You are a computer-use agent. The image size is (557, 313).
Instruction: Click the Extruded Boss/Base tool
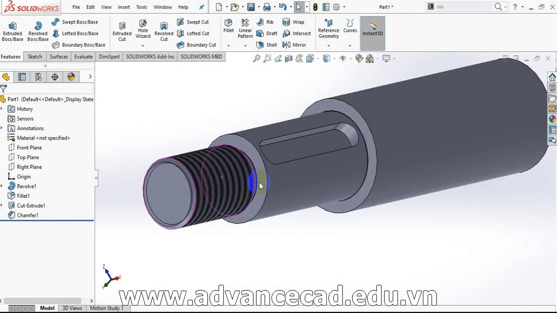[x=13, y=32]
